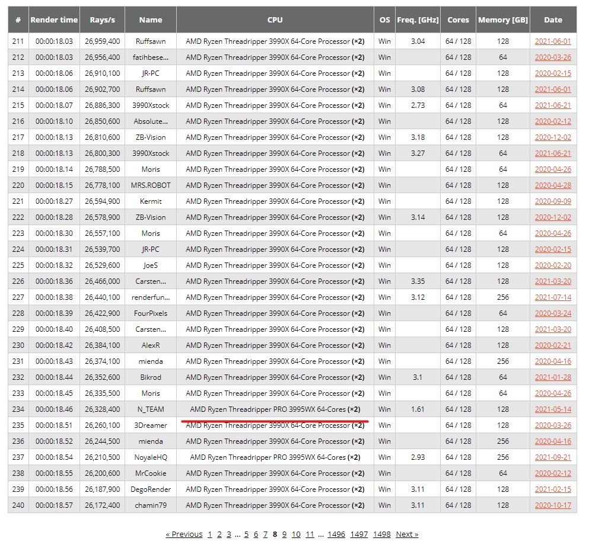Screen dimensions: 589x541
Task: Open the date link 2020-02-12 in row 216
Action: [553, 121]
